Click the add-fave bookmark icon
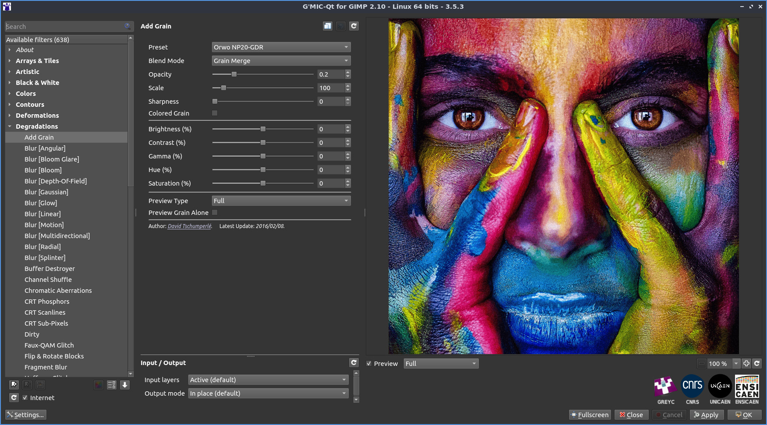This screenshot has width=767, height=425. click(x=14, y=385)
